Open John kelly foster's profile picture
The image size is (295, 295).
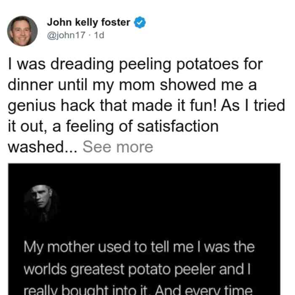pyautogui.click(x=22, y=31)
